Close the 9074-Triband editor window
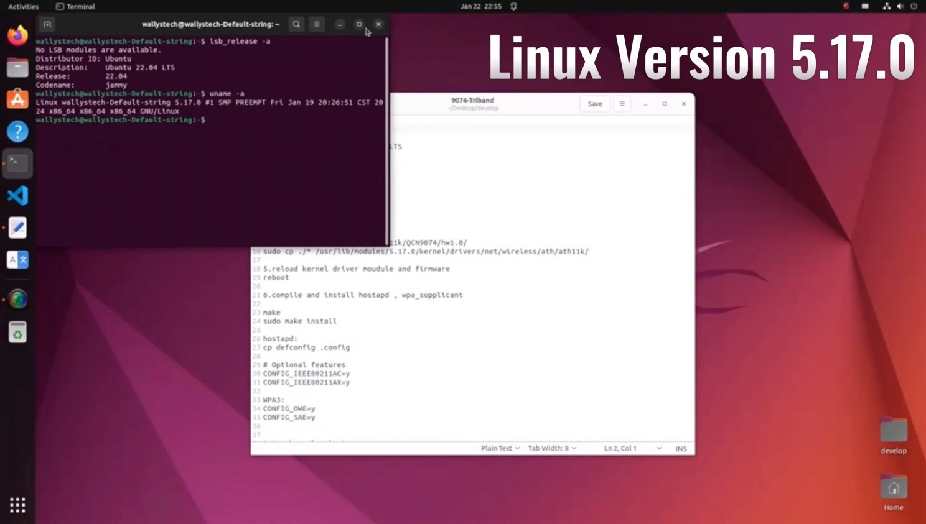This screenshot has height=524, width=926. [x=684, y=104]
